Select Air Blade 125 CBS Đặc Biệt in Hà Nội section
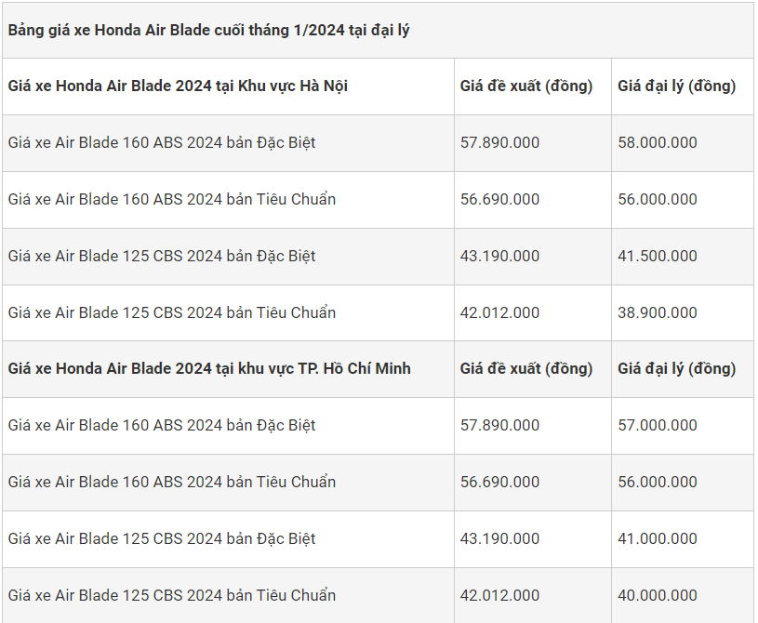 [162, 256]
